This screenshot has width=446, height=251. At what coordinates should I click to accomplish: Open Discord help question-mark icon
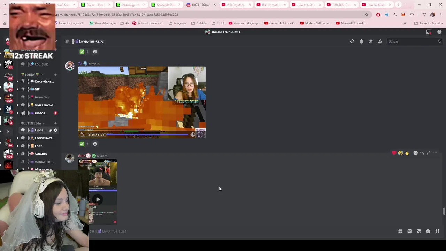point(439,32)
